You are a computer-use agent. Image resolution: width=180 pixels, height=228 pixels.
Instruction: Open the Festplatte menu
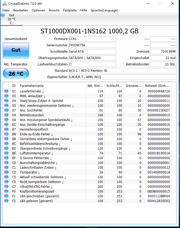70,10
